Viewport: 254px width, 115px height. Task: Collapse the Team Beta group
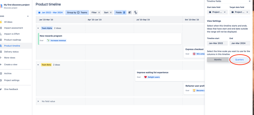[38, 65]
